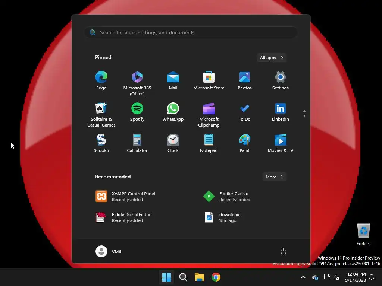Open the Clock app

173,143
